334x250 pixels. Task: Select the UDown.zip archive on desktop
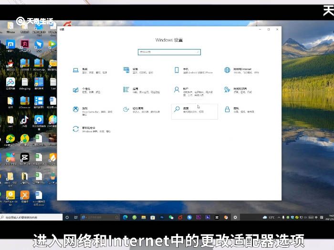point(39,65)
